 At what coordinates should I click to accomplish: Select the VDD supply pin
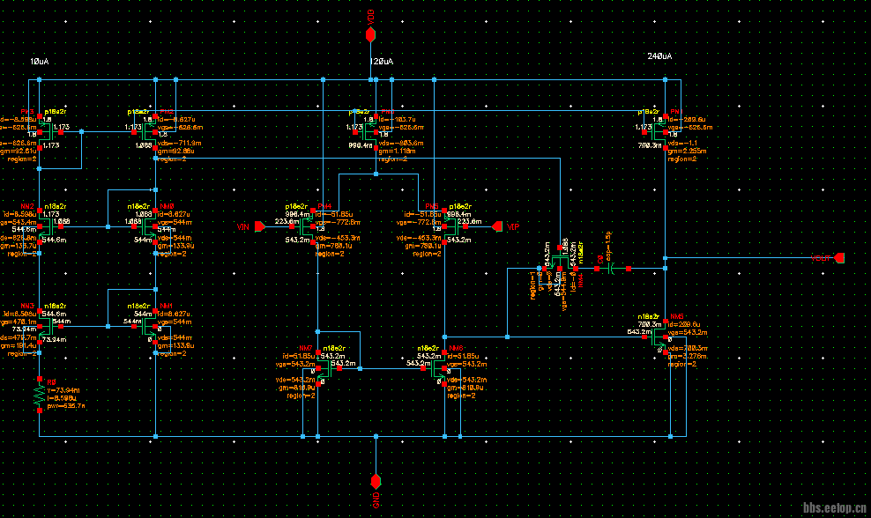[x=370, y=35]
